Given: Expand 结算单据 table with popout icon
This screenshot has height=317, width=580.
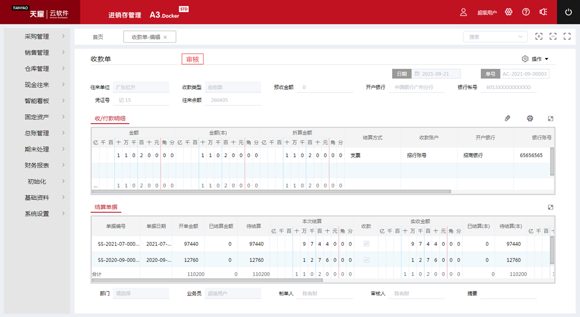Looking at the screenshot, I should (x=550, y=207).
